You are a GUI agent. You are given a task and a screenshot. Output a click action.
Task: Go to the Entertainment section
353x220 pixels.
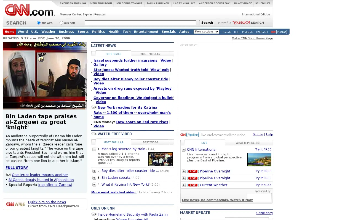146,32
